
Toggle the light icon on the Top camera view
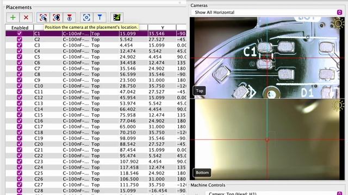point(338,23)
